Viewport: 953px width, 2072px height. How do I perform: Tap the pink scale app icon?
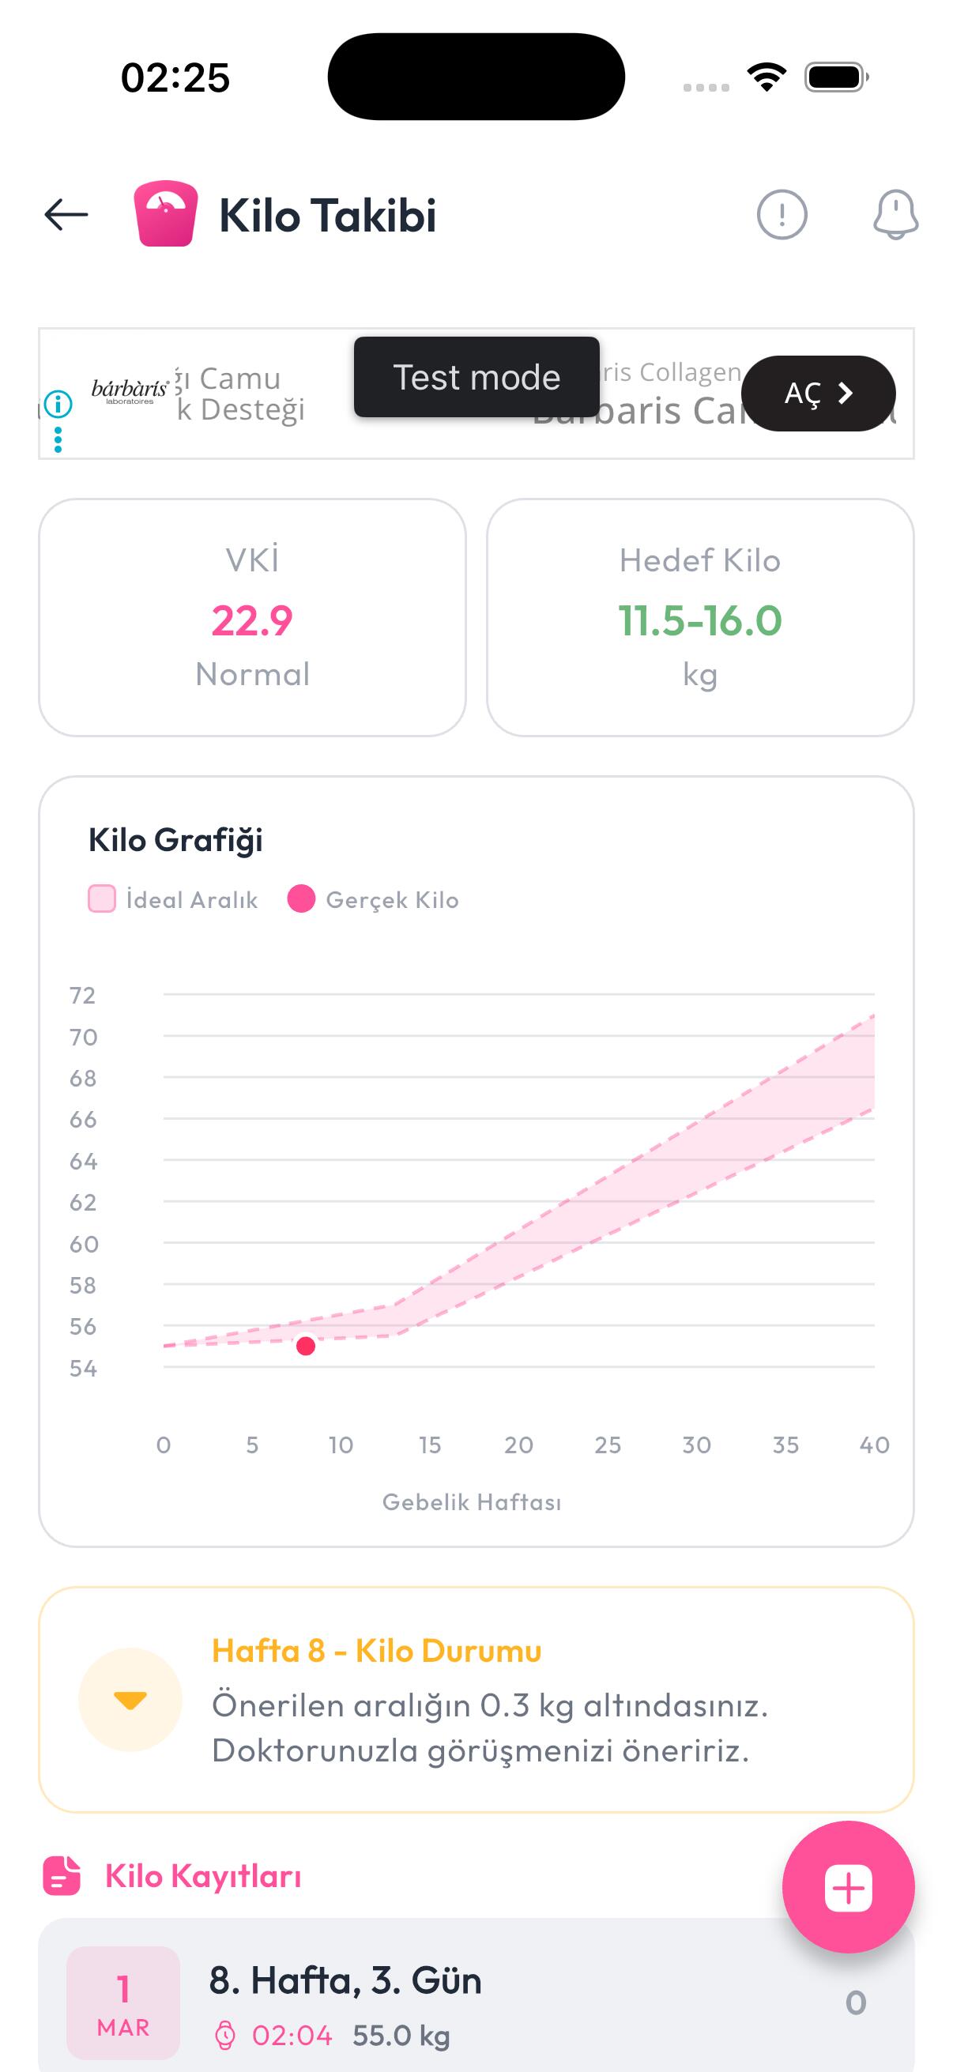(x=166, y=214)
